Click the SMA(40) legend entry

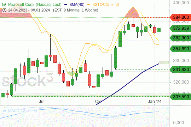click(x=77, y=5)
